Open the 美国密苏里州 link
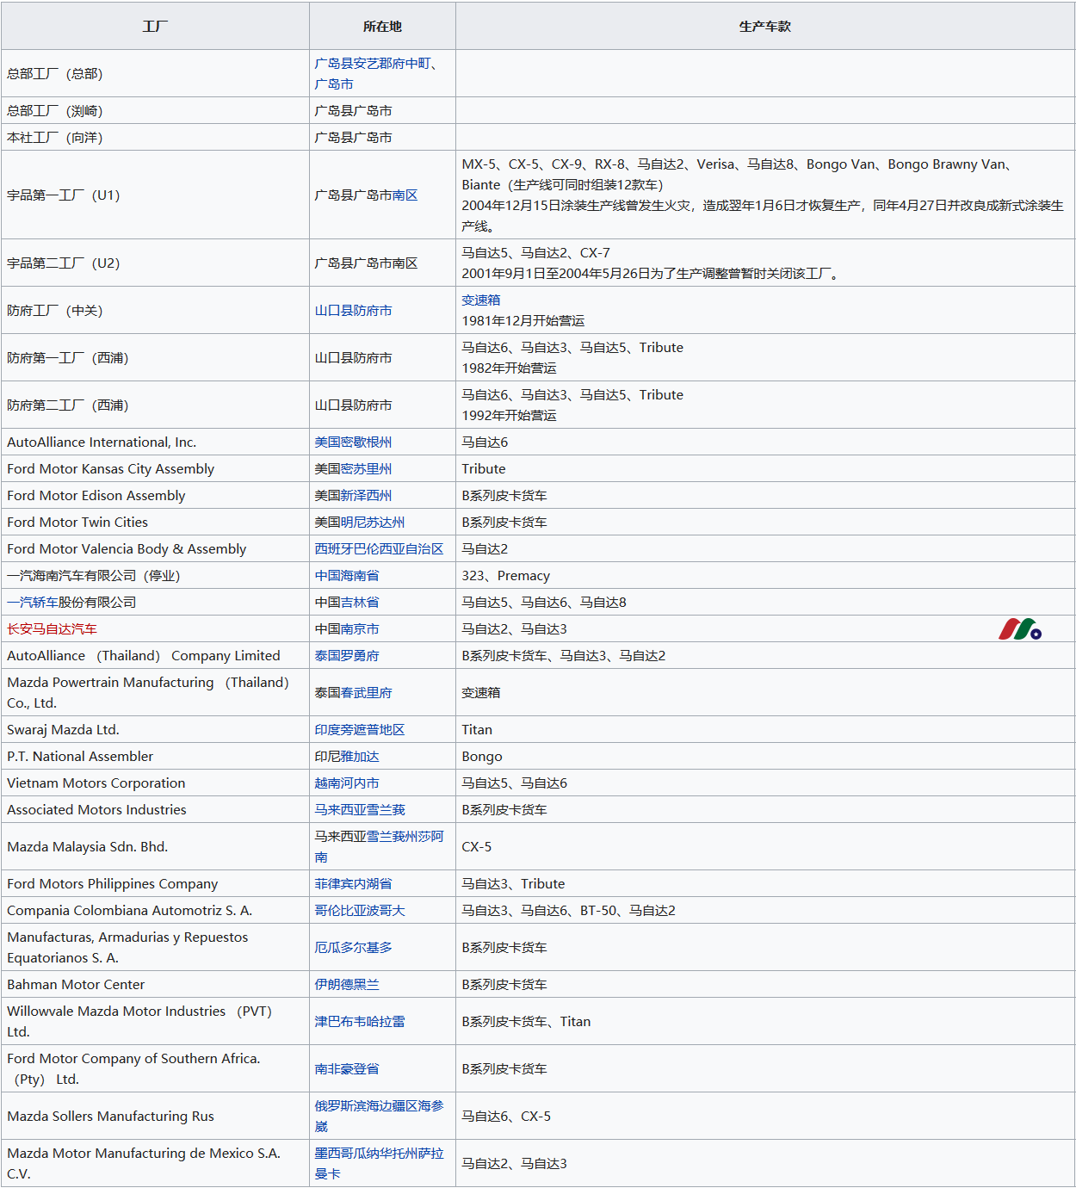 click(353, 469)
